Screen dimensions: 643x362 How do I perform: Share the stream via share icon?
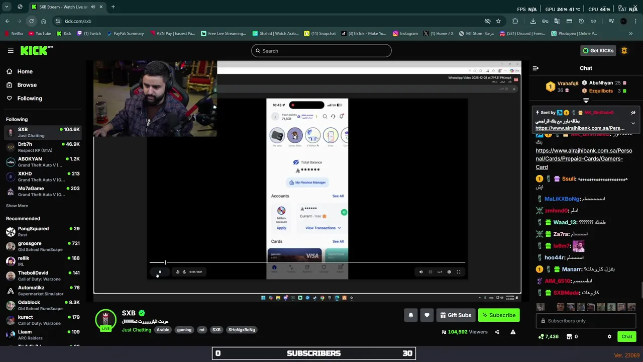(x=497, y=332)
